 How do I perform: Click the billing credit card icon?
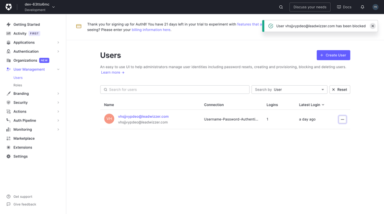[79, 26]
